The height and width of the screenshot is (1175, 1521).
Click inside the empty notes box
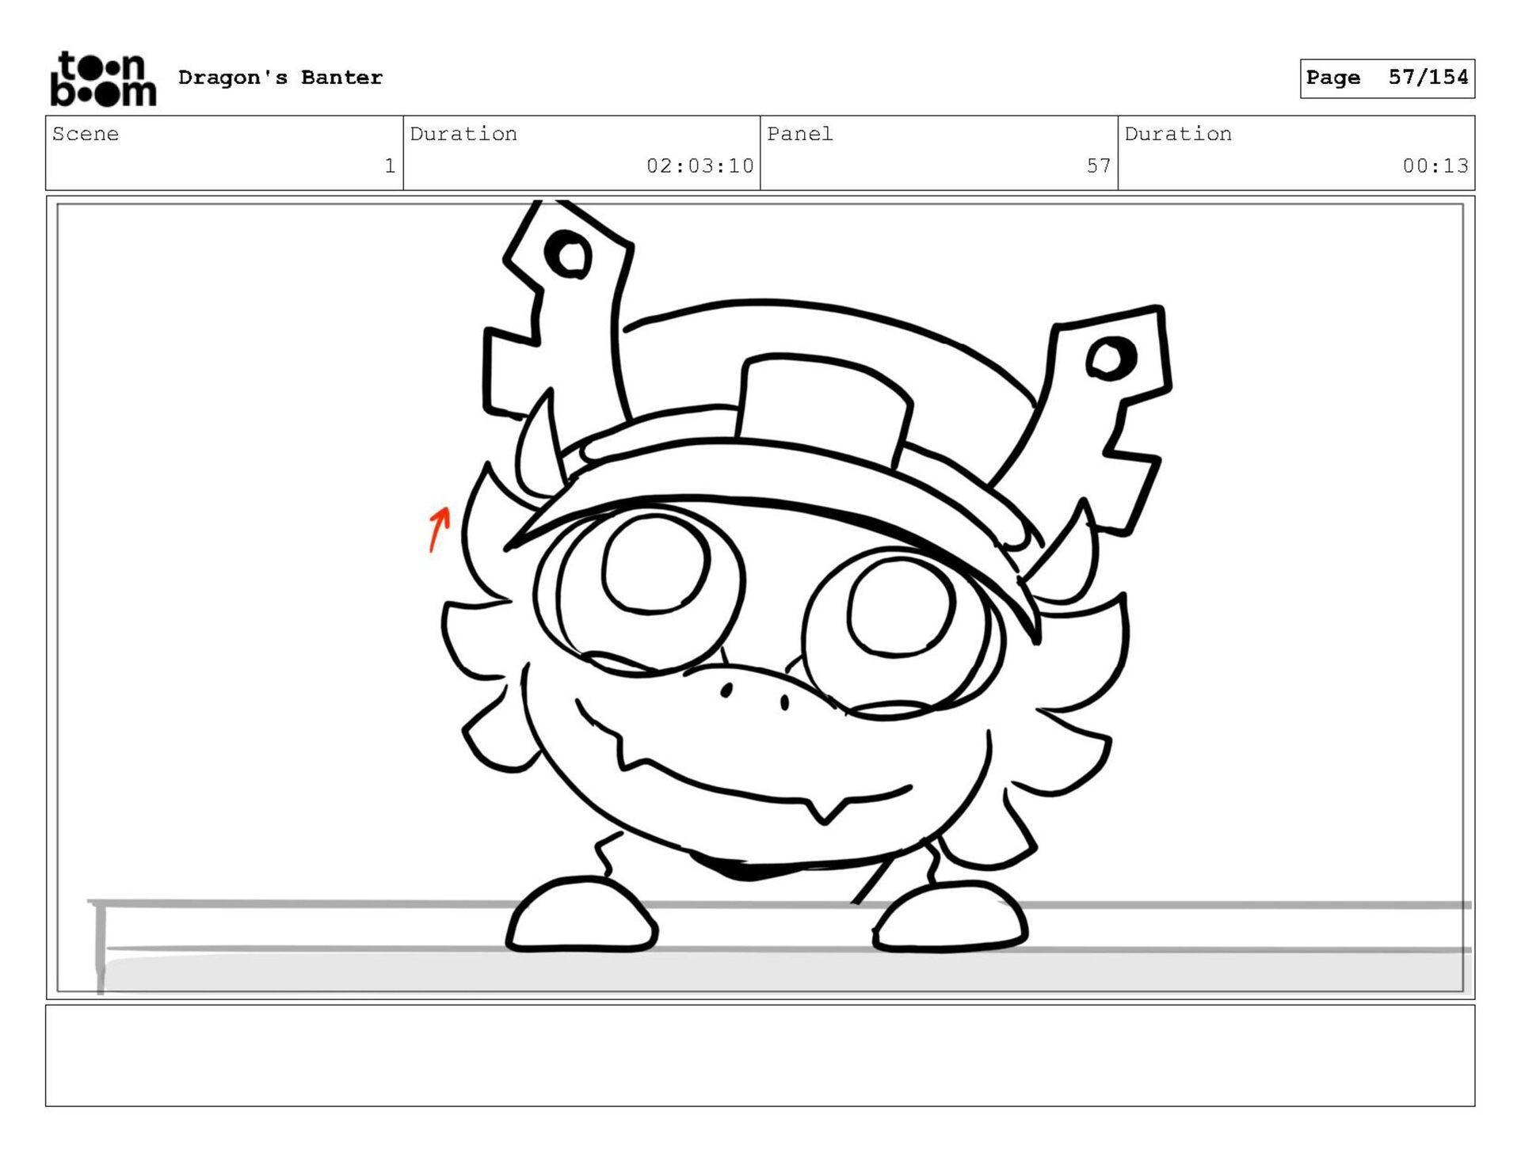[x=760, y=1055]
